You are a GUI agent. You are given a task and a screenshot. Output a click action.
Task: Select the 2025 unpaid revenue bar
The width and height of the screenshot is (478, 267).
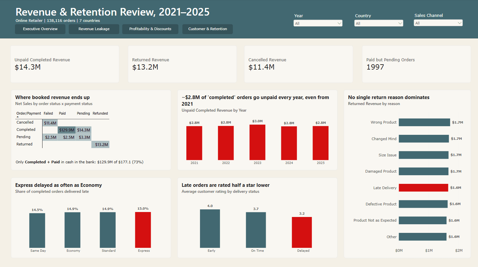click(x=321, y=143)
